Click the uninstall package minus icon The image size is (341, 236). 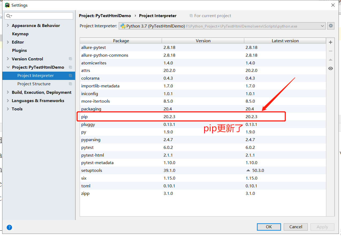(x=331, y=51)
